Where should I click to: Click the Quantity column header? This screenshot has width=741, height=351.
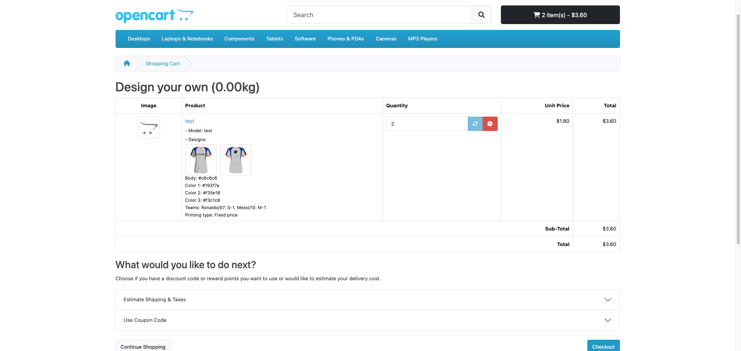(x=397, y=106)
